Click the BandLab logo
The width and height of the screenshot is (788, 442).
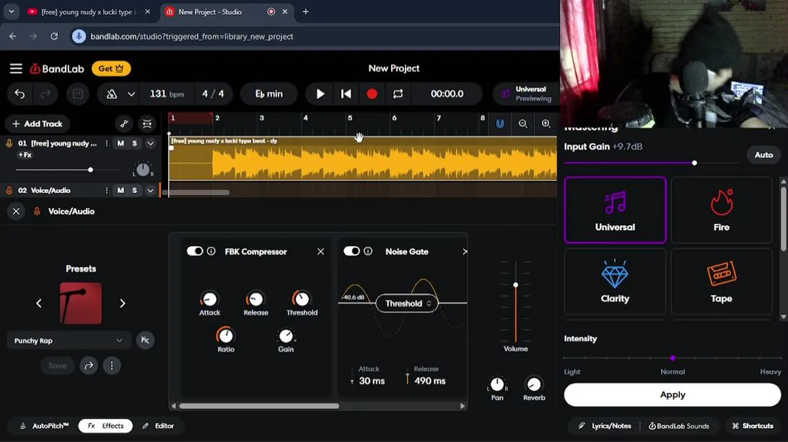coord(57,69)
